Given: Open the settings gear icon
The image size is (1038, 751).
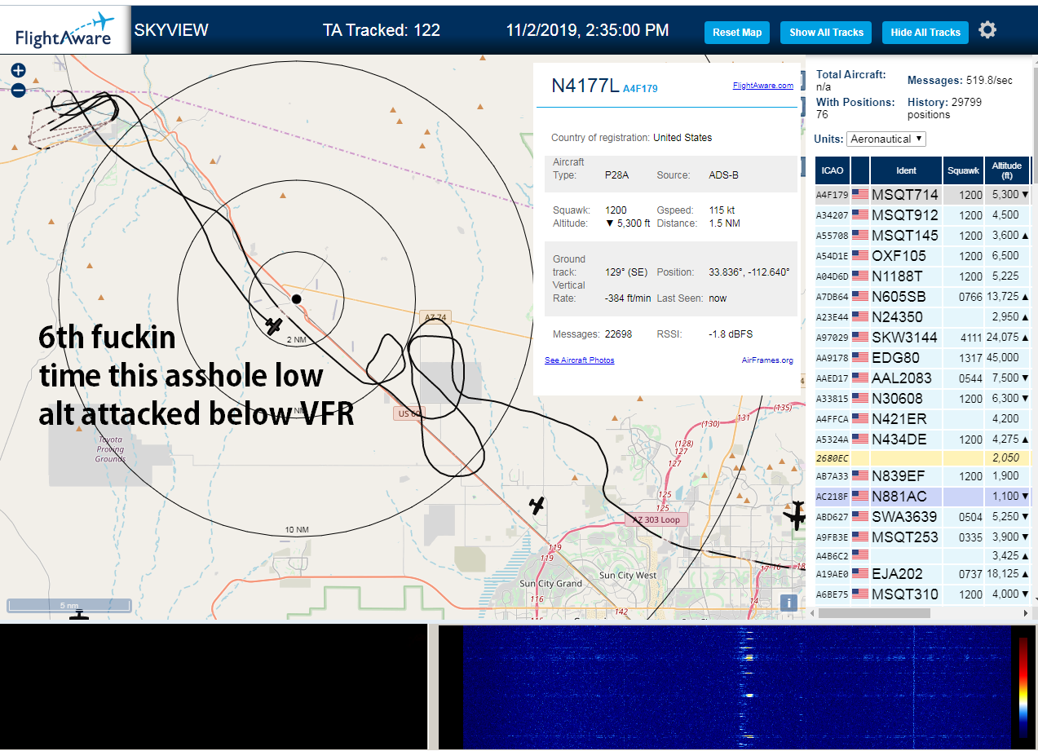Looking at the screenshot, I should tap(987, 30).
